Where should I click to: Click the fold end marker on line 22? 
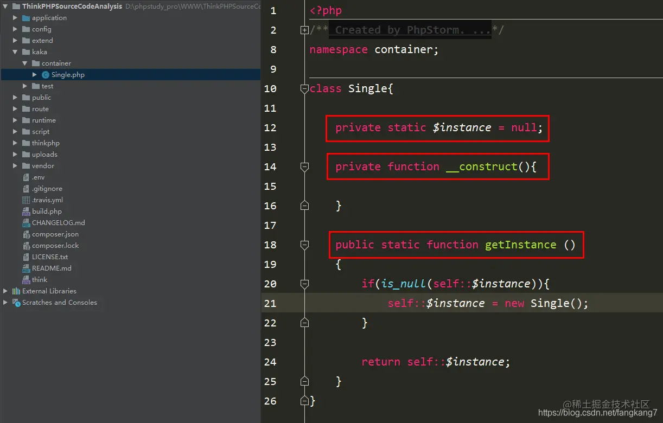coord(304,323)
